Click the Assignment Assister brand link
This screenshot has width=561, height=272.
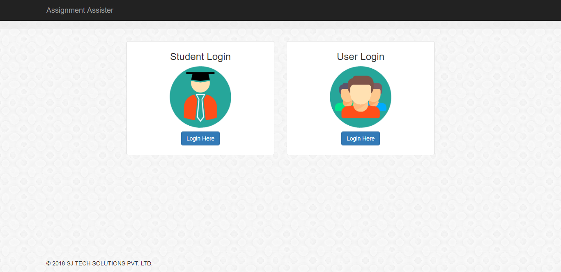point(80,10)
